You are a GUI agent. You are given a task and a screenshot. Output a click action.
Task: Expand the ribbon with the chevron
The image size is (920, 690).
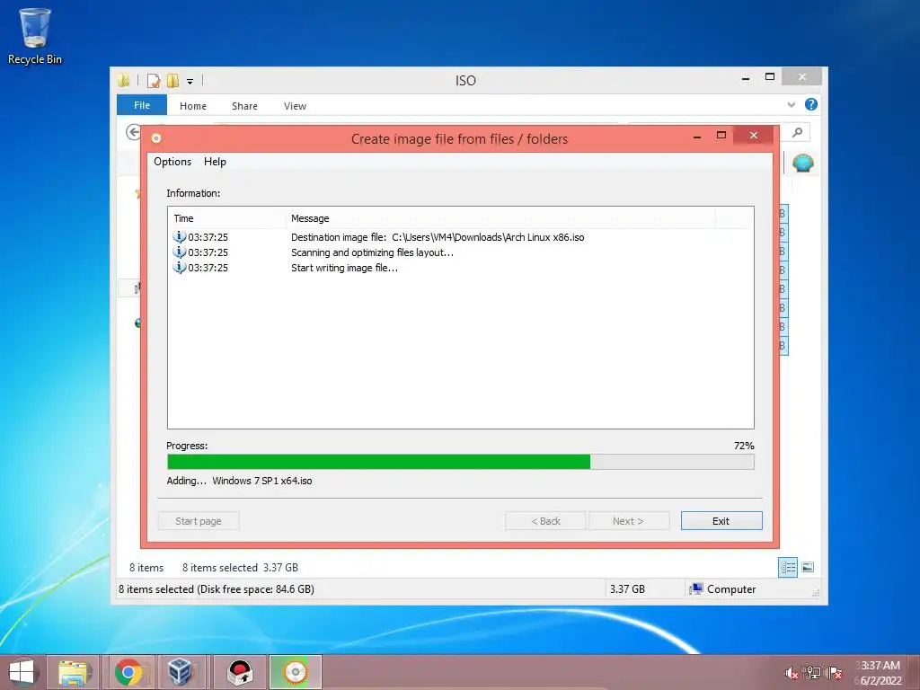791,105
